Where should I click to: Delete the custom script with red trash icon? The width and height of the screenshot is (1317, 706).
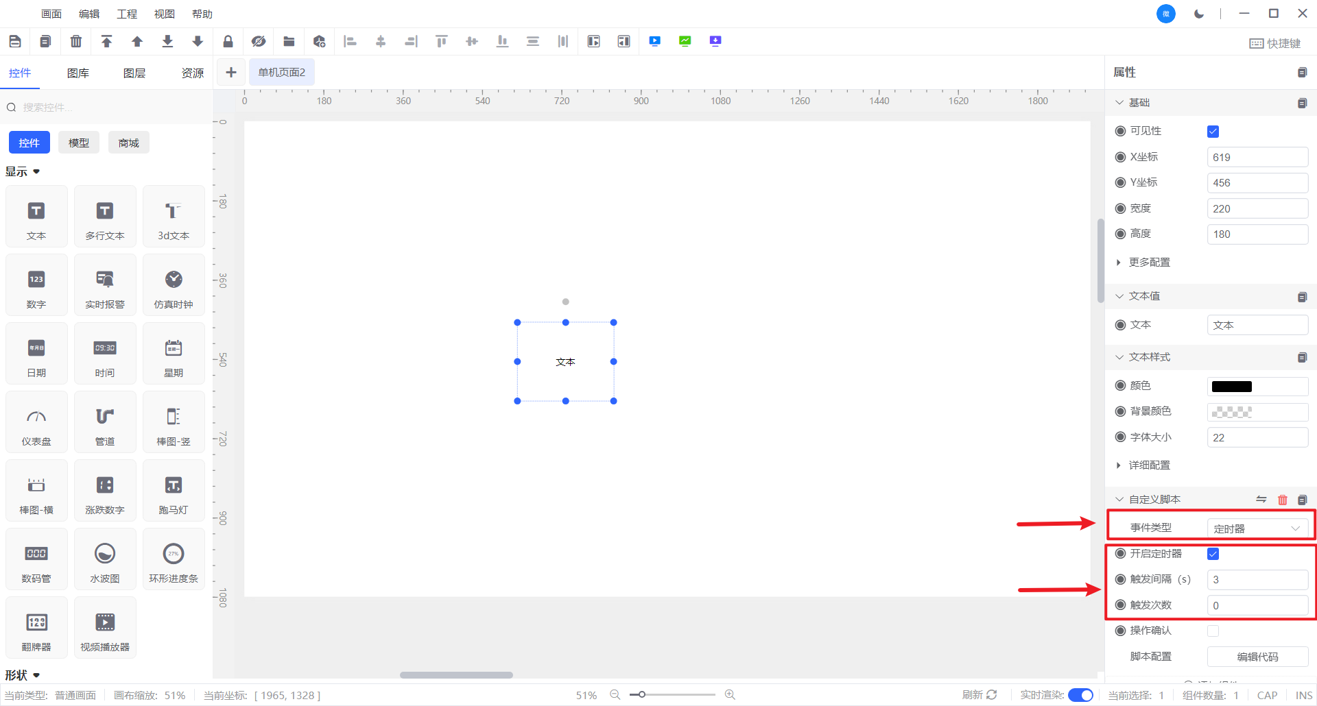point(1282,500)
